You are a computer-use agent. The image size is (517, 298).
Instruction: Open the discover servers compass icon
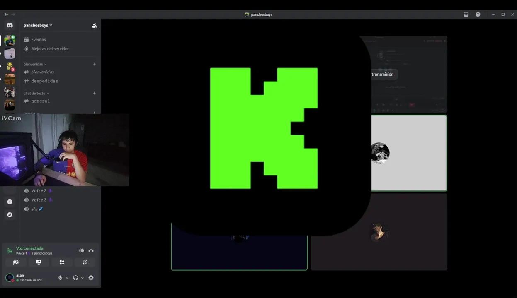10,215
